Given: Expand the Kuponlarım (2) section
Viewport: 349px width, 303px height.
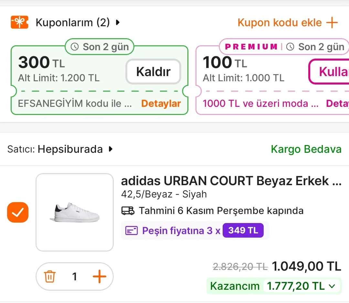Looking at the screenshot, I should point(118,23).
